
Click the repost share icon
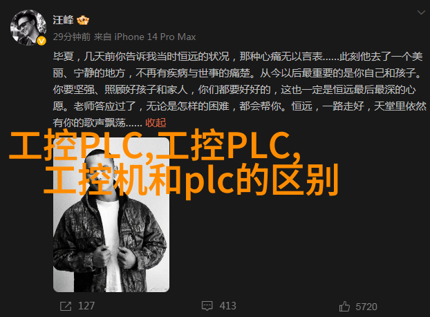(x=66, y=306)
